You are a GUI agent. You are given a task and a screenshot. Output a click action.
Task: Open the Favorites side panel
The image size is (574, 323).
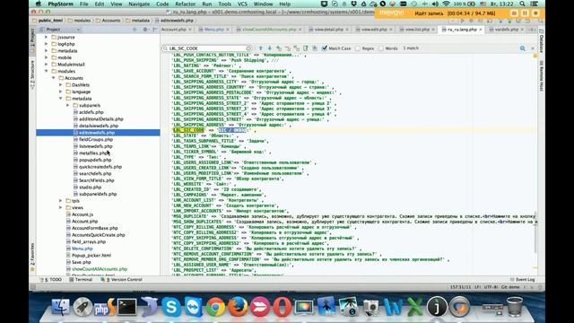32,257
